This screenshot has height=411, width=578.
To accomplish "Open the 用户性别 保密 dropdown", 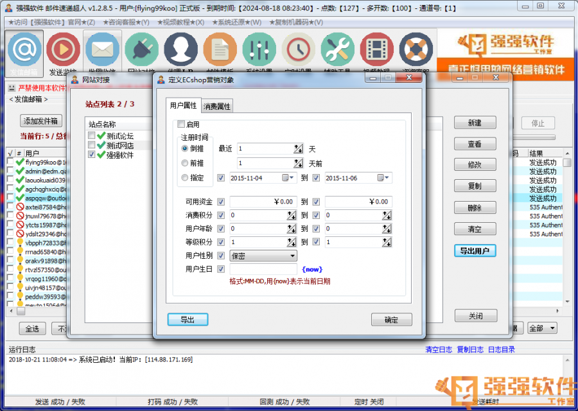I will click(x=263, y=256).
